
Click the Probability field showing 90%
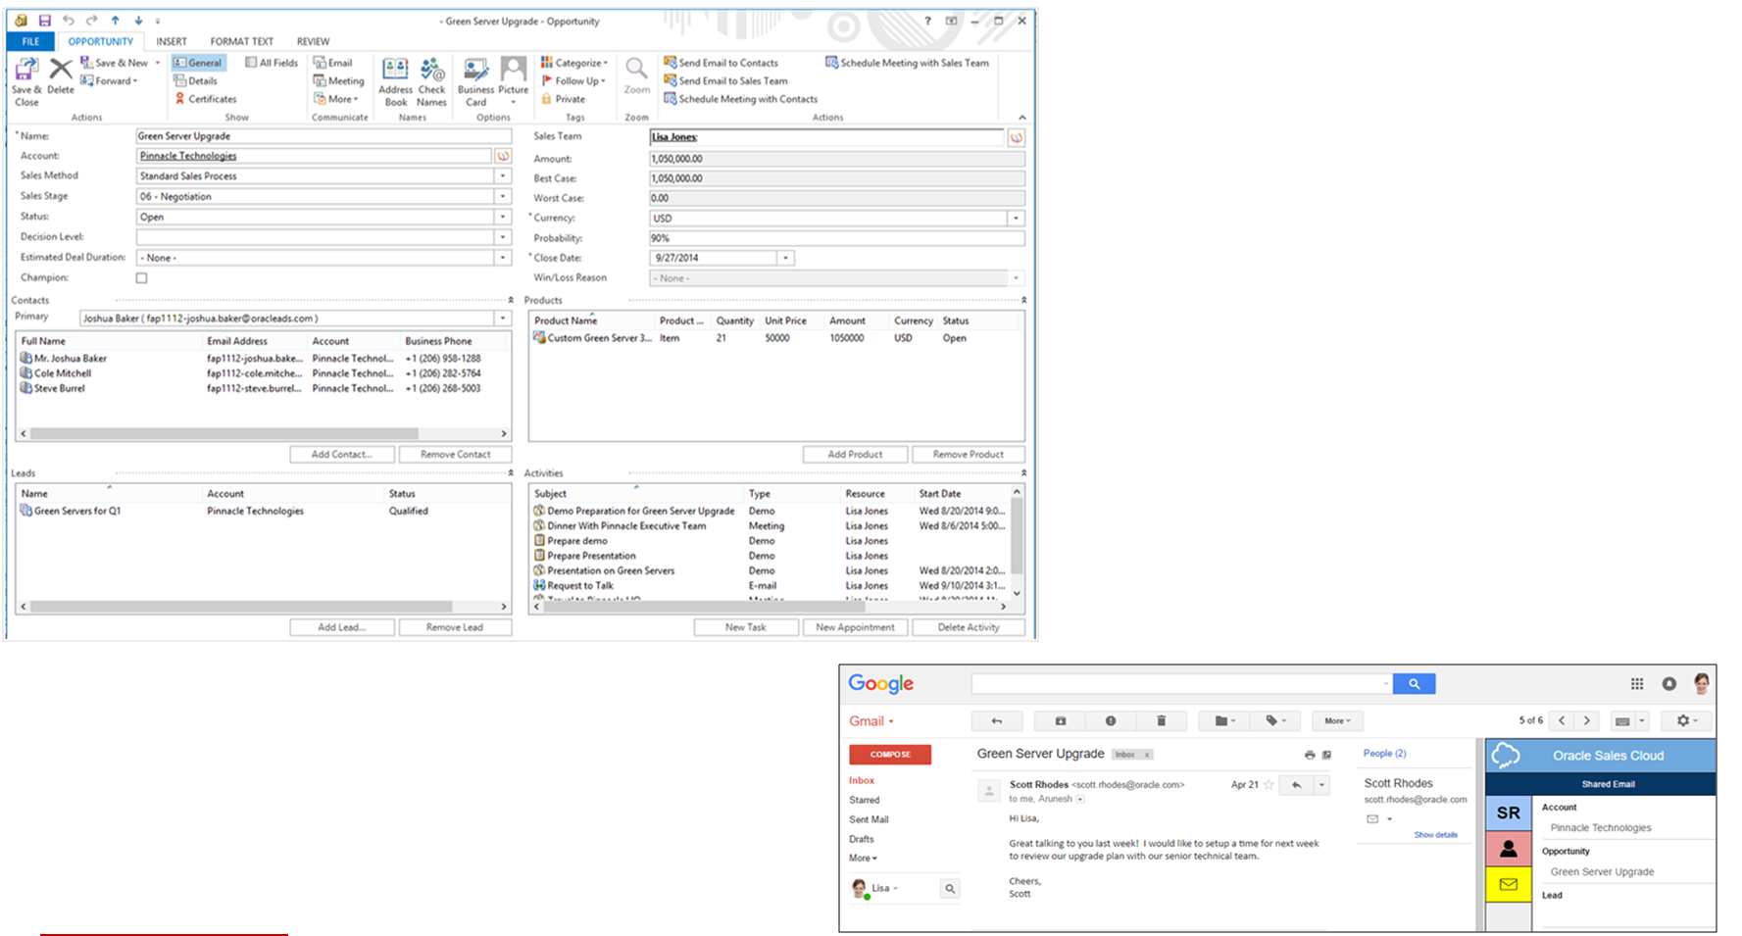[x=836, y=238]
